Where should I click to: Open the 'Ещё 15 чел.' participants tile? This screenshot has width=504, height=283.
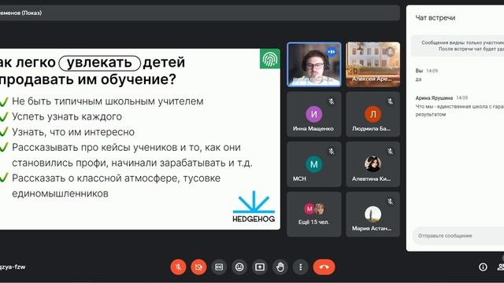314,215
